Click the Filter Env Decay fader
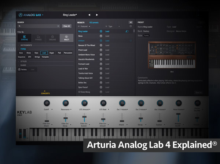Screen dimensions: 220x164 point(66,118)
